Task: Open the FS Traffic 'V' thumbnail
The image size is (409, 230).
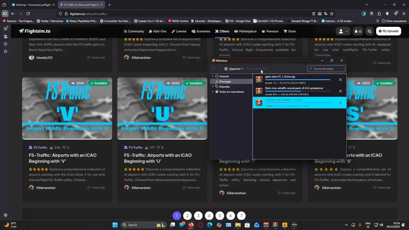Action: (x=67, y=109)
